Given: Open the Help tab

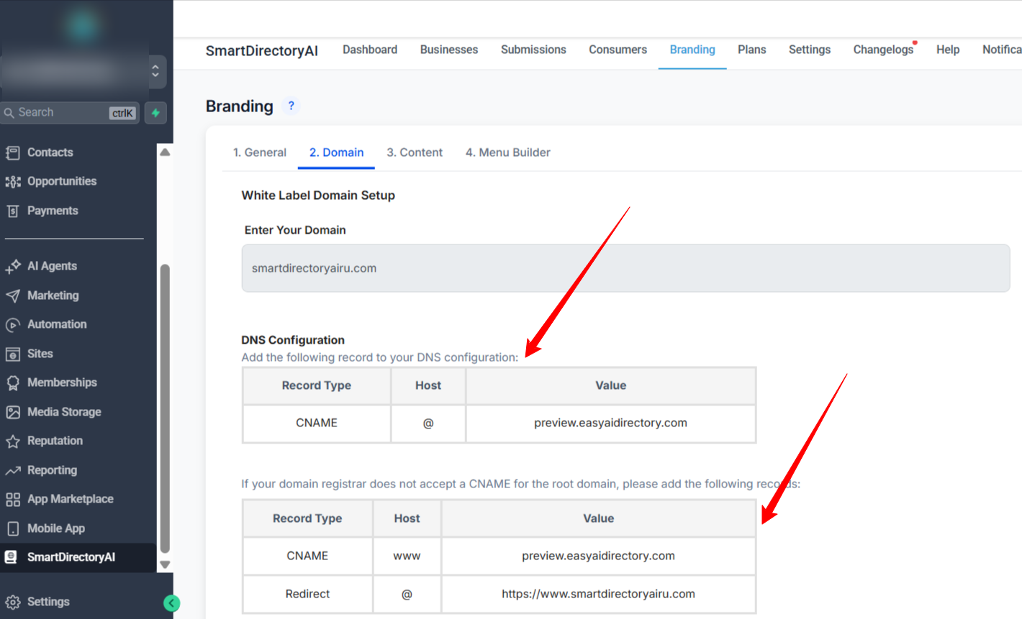Looking at the screenshot, I should pyautogui.click(x=948, y=50).
